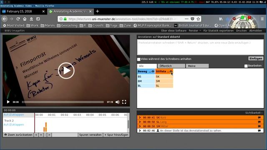Toggle the sidebar icon next to downloads
The width and height of the screenshot is (267, 150).
[x=38, y=19]
